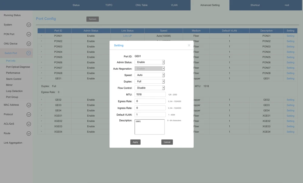Expand the ONU Device chevron icon
303x183 pixels.
[28, 44]
